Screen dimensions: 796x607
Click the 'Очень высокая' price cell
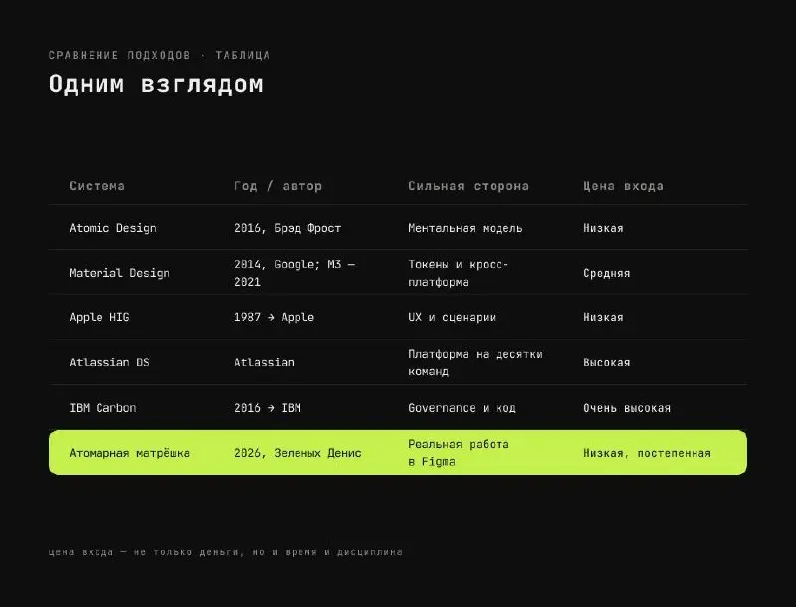[x=627, y=408]
